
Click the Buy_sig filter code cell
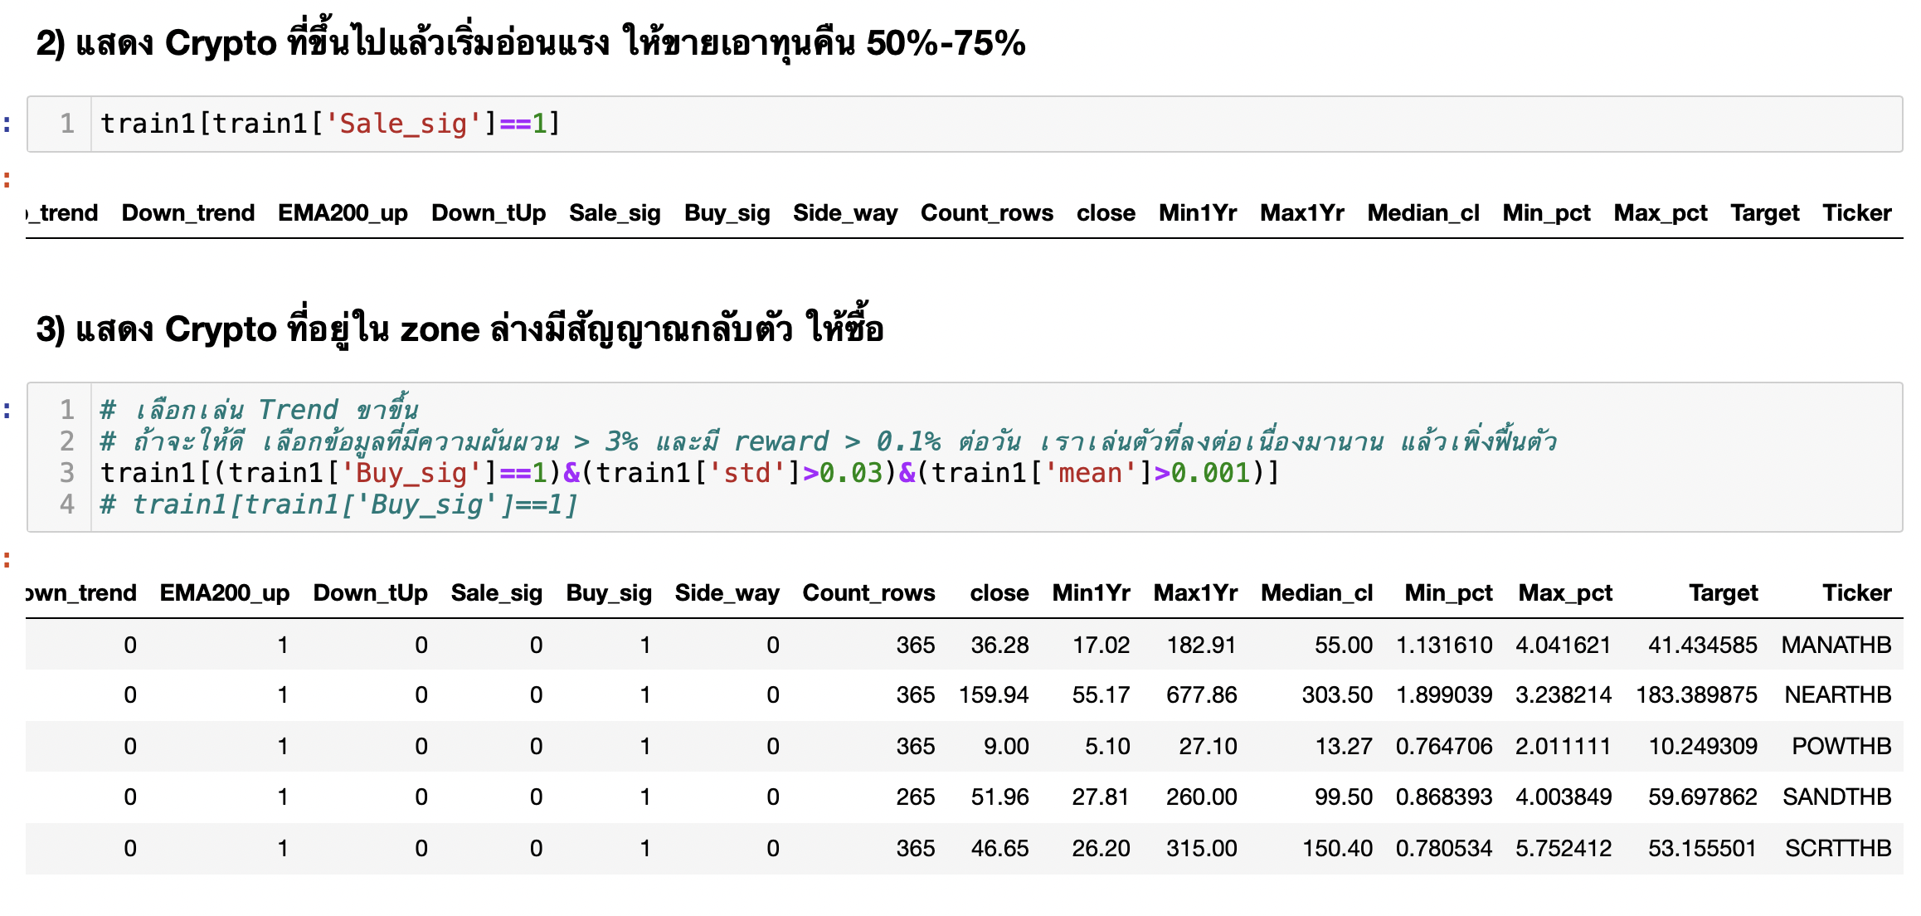click(x=965, y=457)
